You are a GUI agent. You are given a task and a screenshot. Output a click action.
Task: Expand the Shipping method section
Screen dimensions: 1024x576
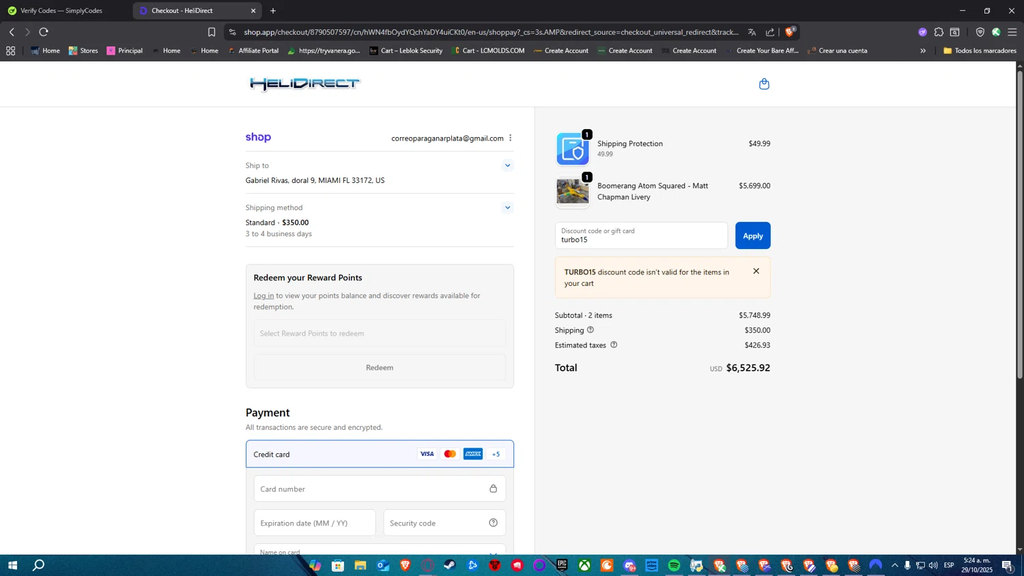tap(507, 207)
